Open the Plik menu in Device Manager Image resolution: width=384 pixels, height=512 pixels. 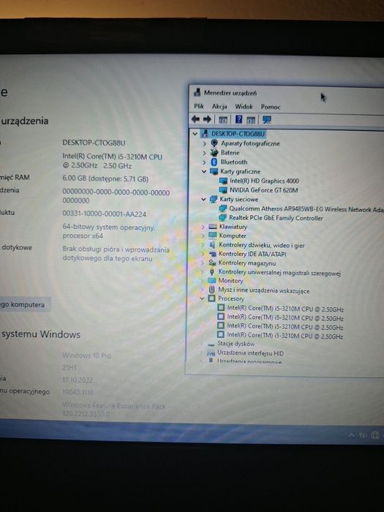(x=199, y=106)
